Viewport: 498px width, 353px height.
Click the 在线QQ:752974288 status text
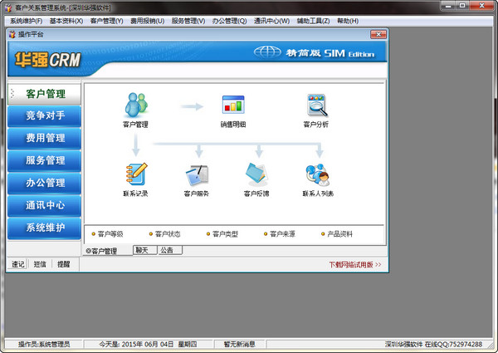coord(453,344)
